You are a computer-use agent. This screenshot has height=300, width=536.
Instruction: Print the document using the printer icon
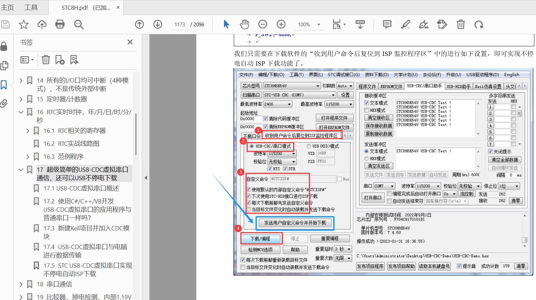coord(60,24)
